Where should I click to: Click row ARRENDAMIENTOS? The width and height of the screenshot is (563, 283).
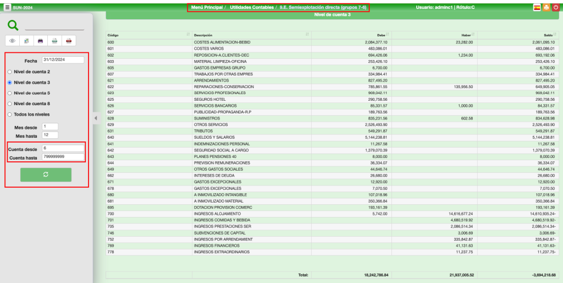pos(333,80)
